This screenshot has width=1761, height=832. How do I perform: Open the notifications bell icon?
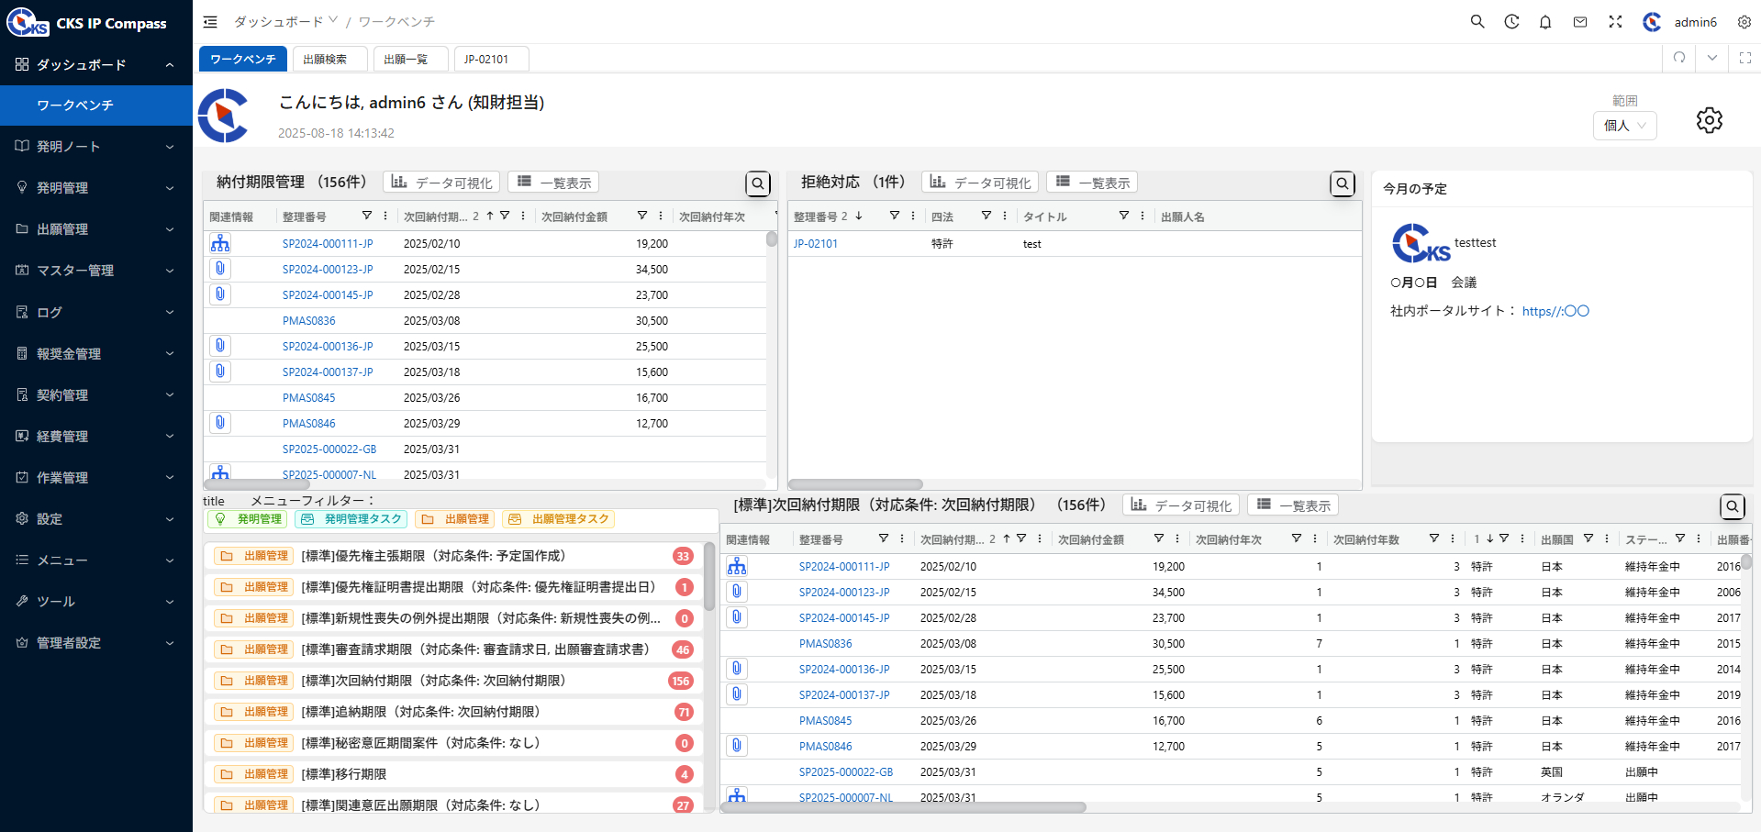(x=1545, y=21)
